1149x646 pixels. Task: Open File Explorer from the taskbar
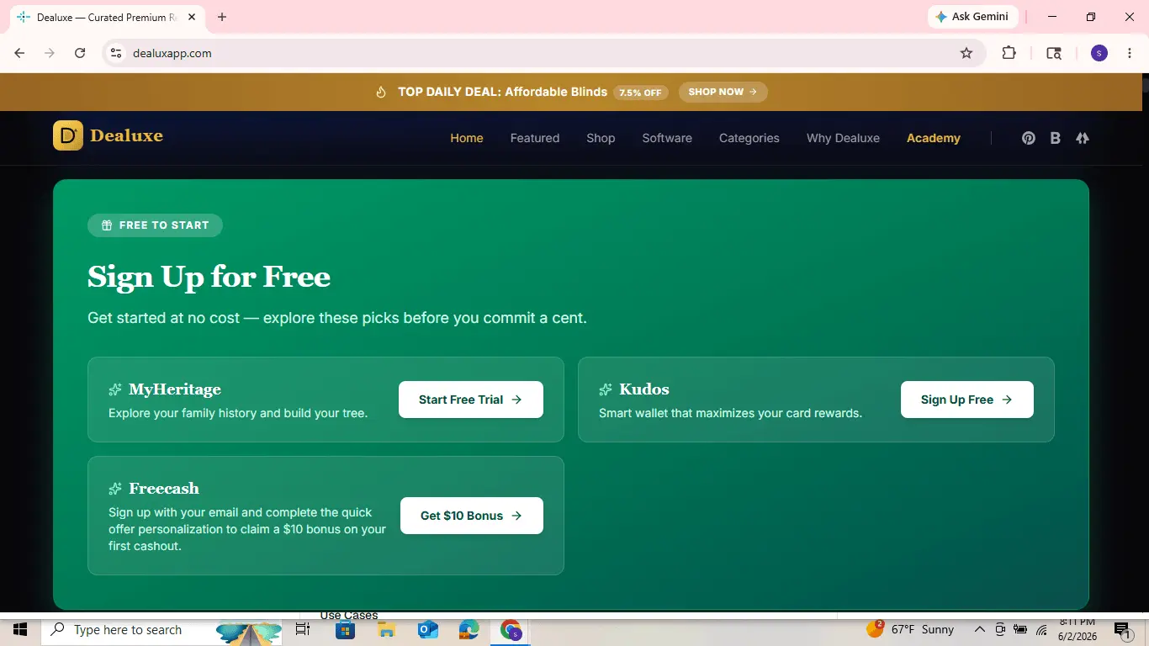point(386,629)
